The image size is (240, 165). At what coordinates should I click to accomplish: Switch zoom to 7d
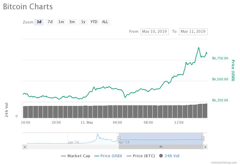[50, 22]
